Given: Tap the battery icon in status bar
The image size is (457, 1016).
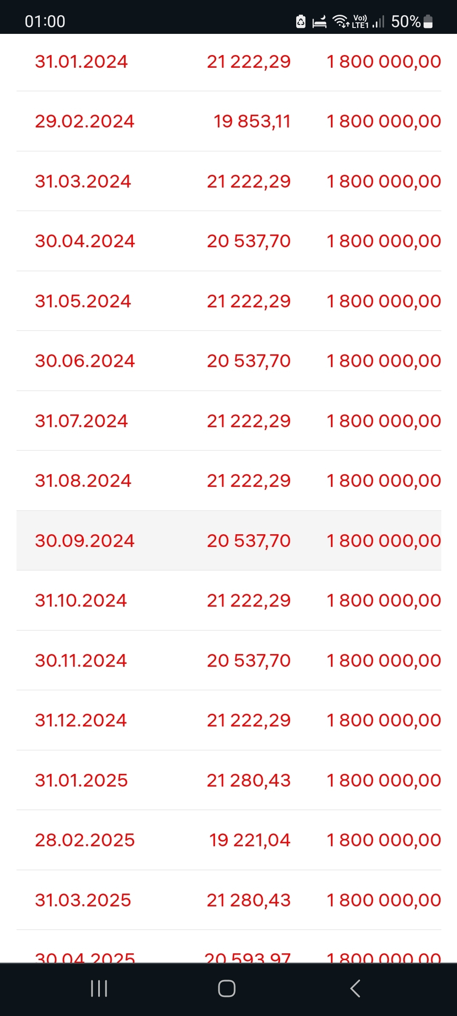Looking at the screenshot, I should tap(428, 21).
